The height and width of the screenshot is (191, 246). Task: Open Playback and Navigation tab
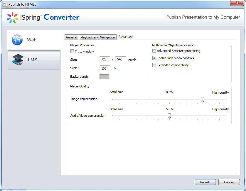[x=97, y=37]
